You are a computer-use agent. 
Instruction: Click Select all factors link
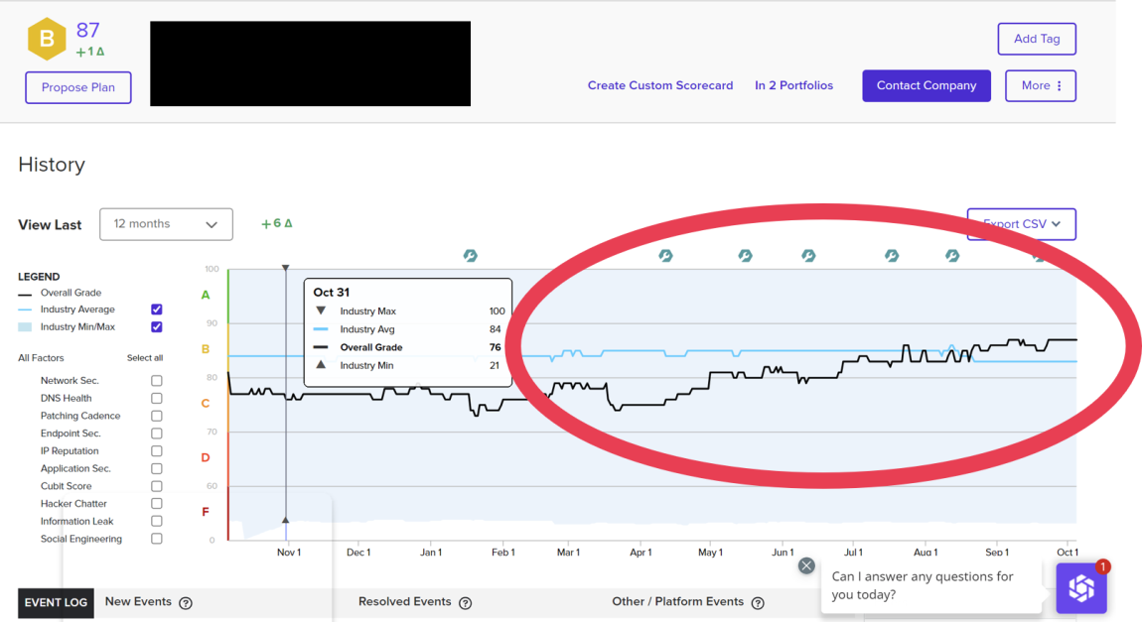tap(145, 358)
